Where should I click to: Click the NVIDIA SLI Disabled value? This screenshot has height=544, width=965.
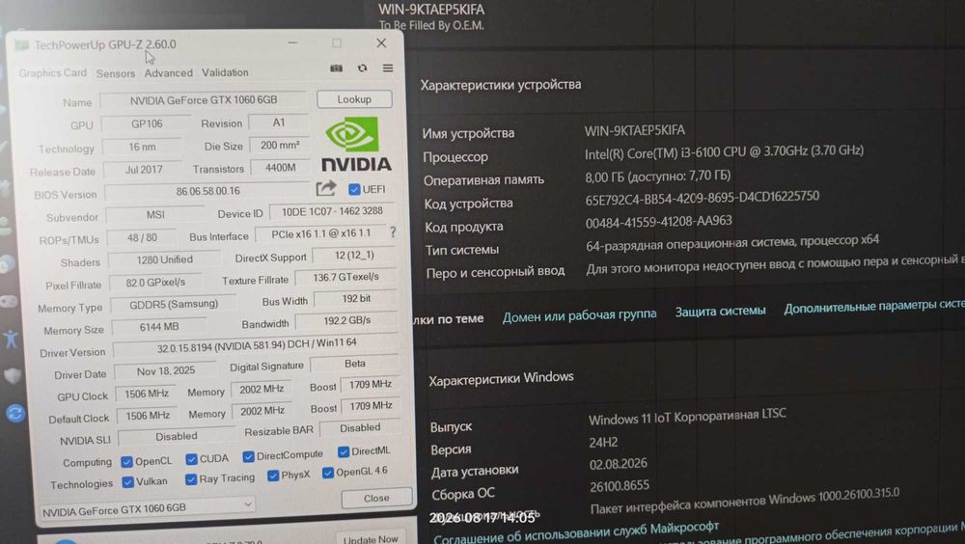(x=177, y=436)
